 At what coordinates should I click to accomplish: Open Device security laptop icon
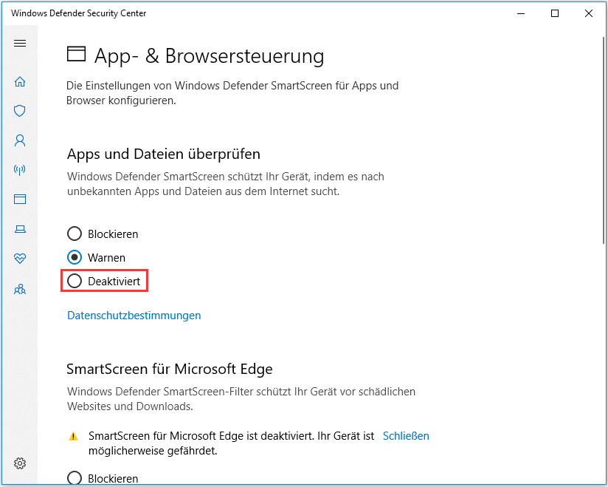click(20, 229)
